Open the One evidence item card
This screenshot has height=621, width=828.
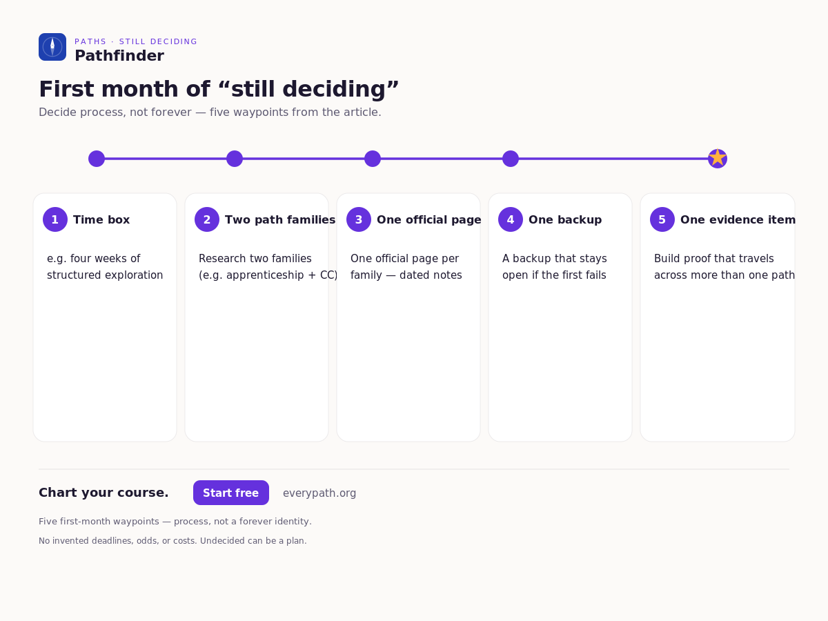718,317
